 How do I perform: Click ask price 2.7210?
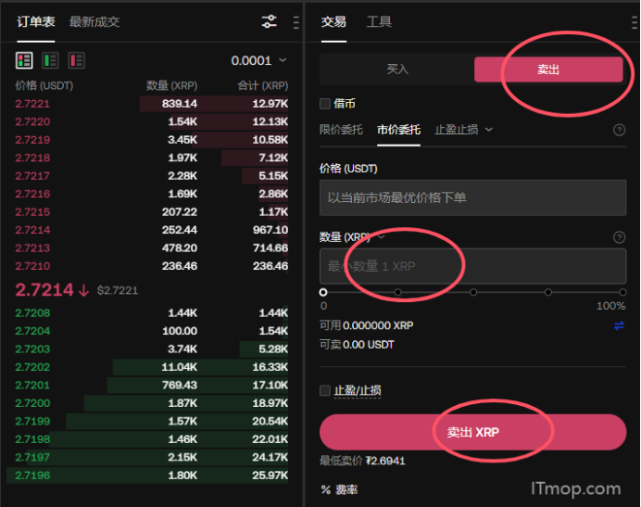pyautogui.click(x=32, y=266)
